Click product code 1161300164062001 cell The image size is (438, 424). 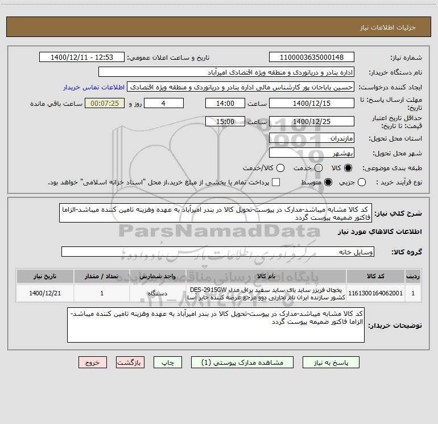(375, 293)
